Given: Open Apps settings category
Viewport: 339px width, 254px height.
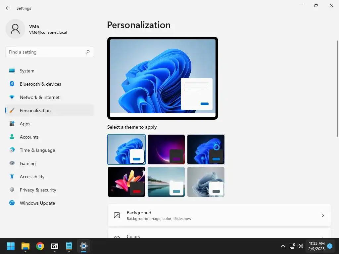Looking at the screenshot, I should 50,124.
